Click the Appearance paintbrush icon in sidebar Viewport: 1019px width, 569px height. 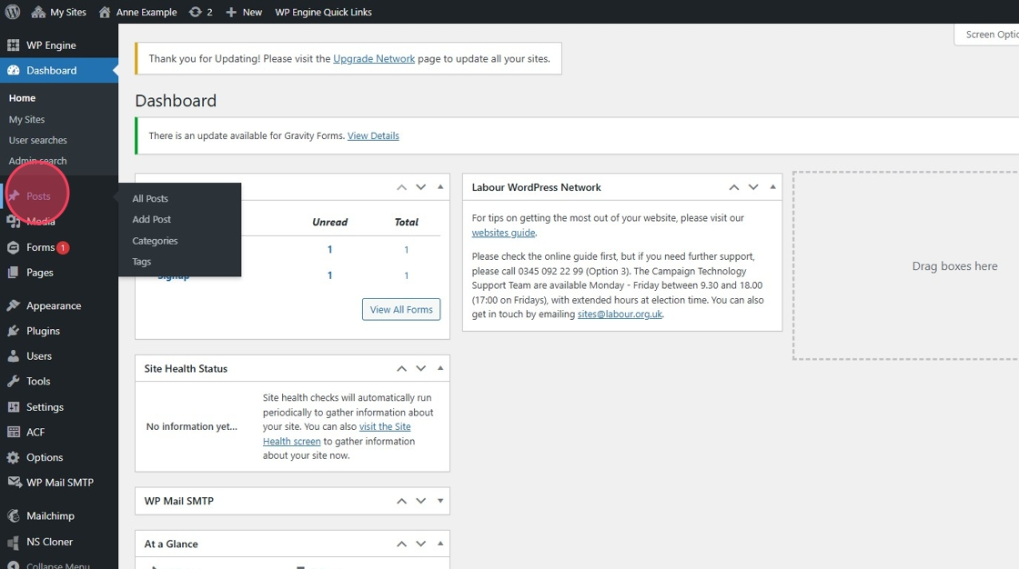[x=13, y=305]
